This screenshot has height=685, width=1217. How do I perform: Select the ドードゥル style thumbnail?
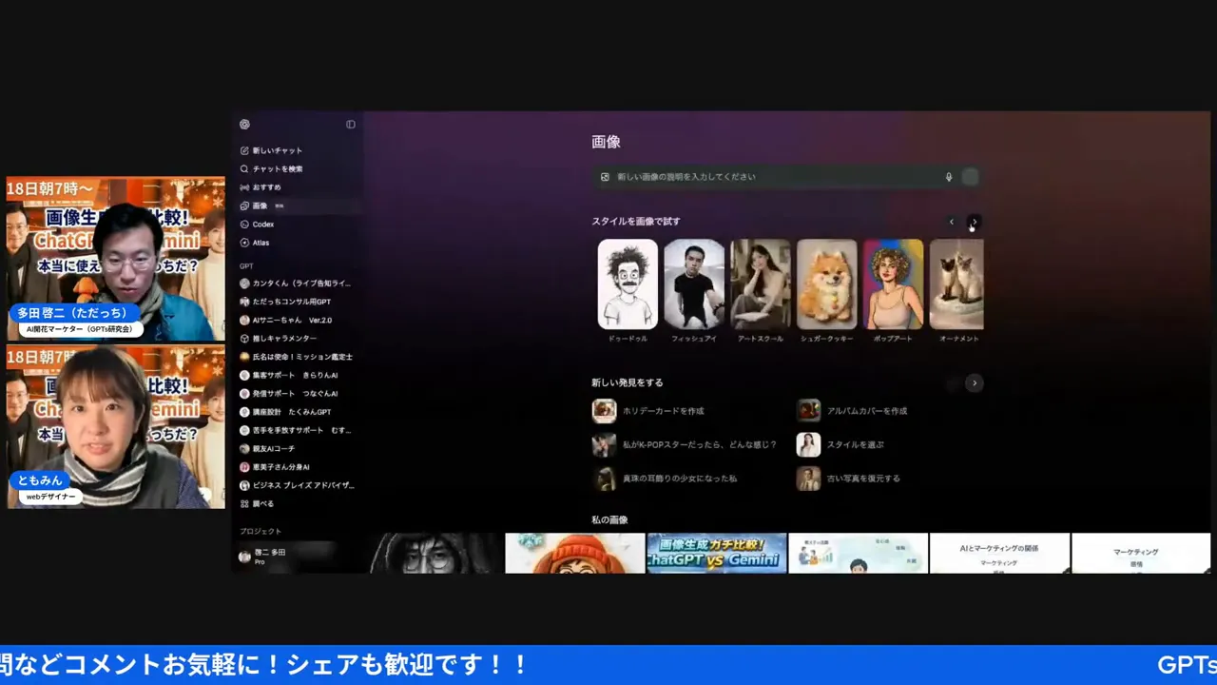(x=627, y=284)
